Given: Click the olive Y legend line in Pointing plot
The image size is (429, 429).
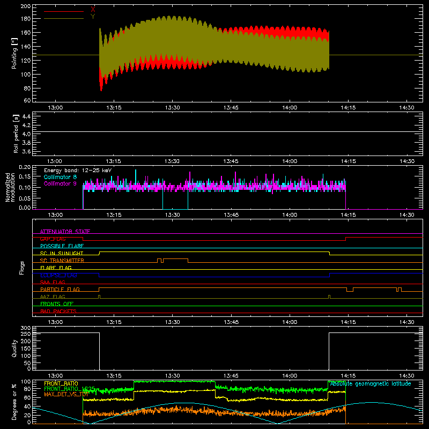Looking at the screenshot, I should 64,19.
